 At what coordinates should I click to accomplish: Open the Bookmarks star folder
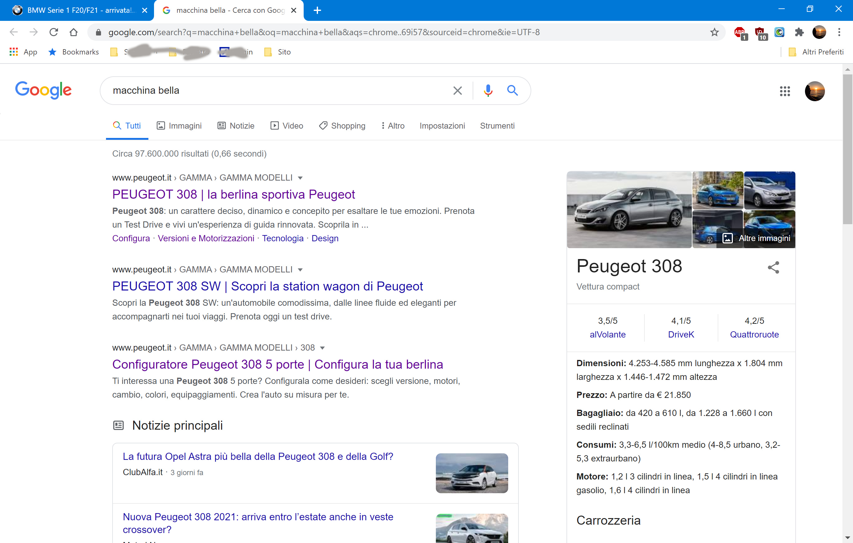pos(74,52)
